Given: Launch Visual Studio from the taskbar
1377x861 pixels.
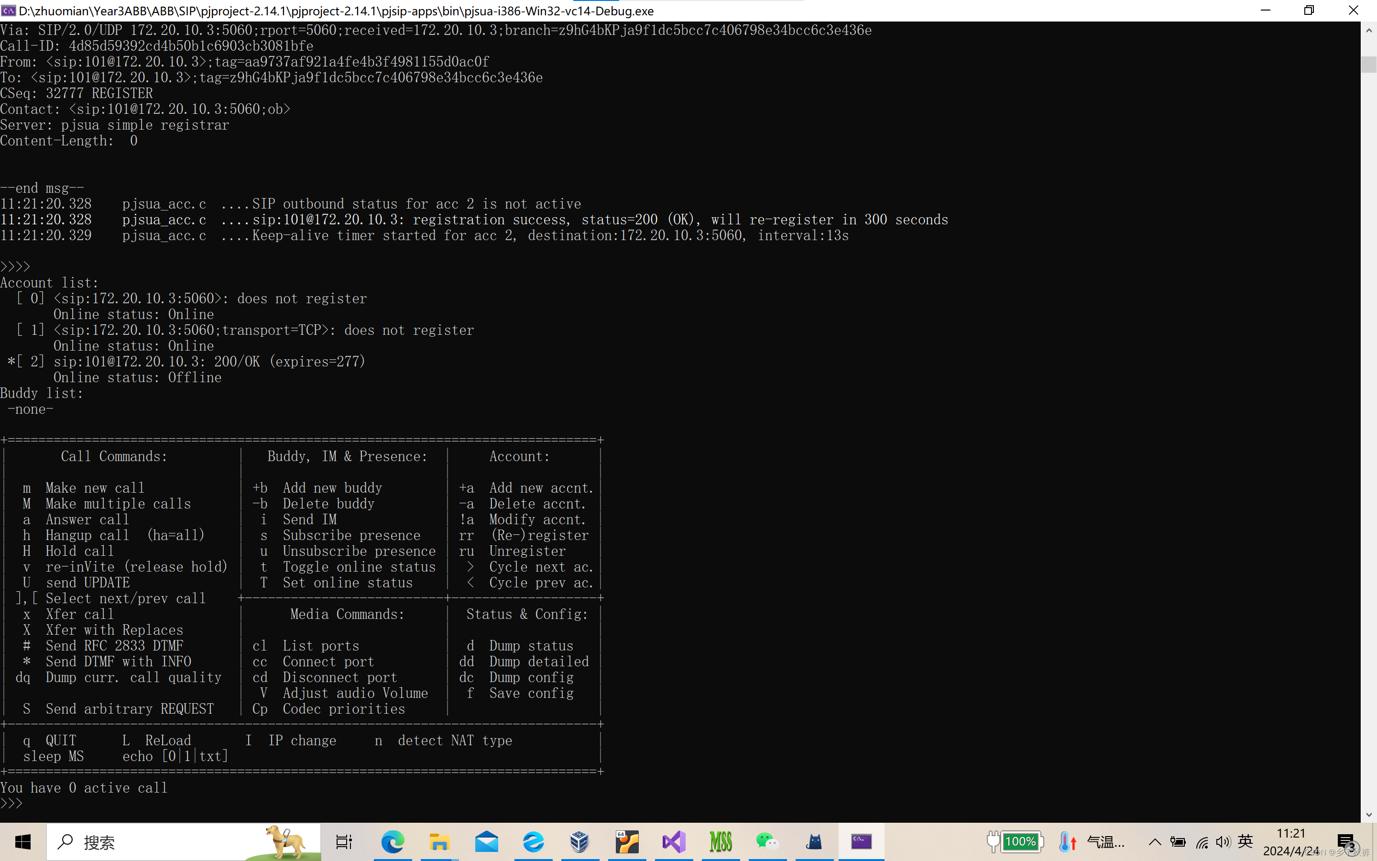Looking at the screenshot, I should click(673, 842).
